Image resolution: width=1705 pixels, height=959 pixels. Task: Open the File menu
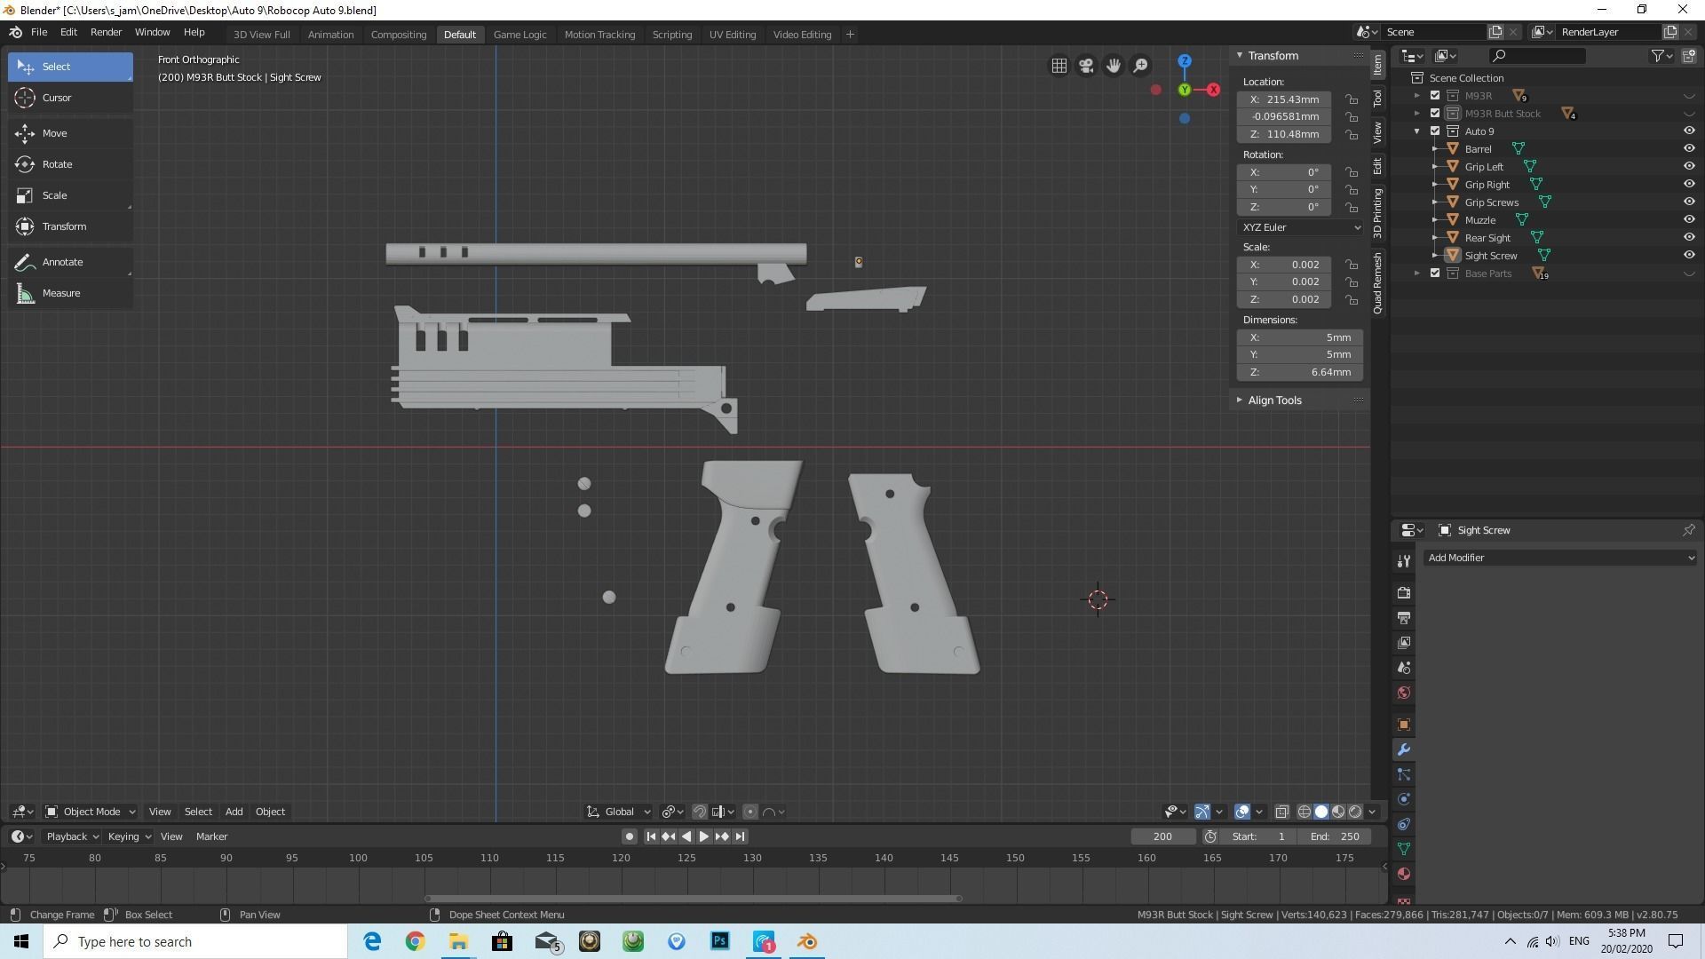click(x=39, y=32)
